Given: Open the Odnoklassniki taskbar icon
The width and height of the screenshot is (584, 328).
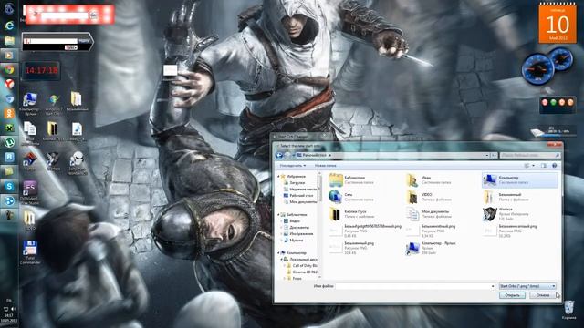Looking at the screenshot, I should coord(9,113).
